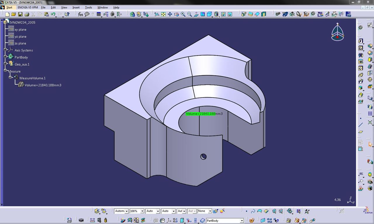The width and height of the screenshot is (374, 224).
Task: Click the small round hole on the part
Action: 203,157
